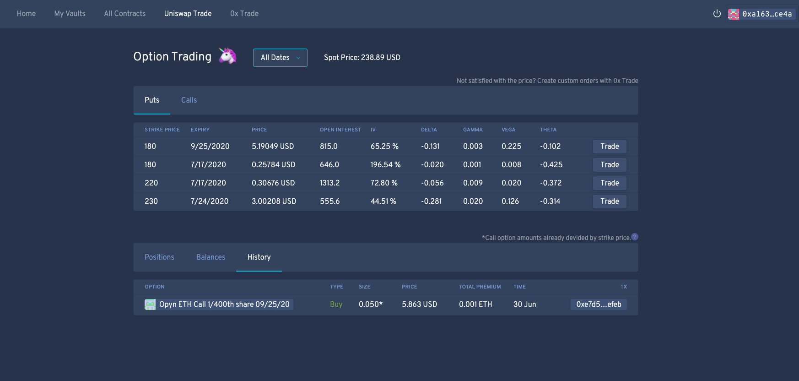Trade the 220 put expiring 7/17/2020
This screenshot has width=799, height=381.
tap(610, 183)
